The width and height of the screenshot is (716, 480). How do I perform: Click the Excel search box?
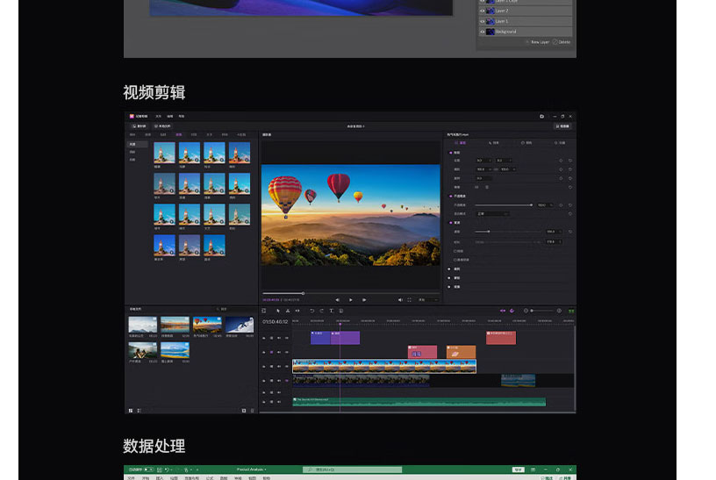coord(353,469)
